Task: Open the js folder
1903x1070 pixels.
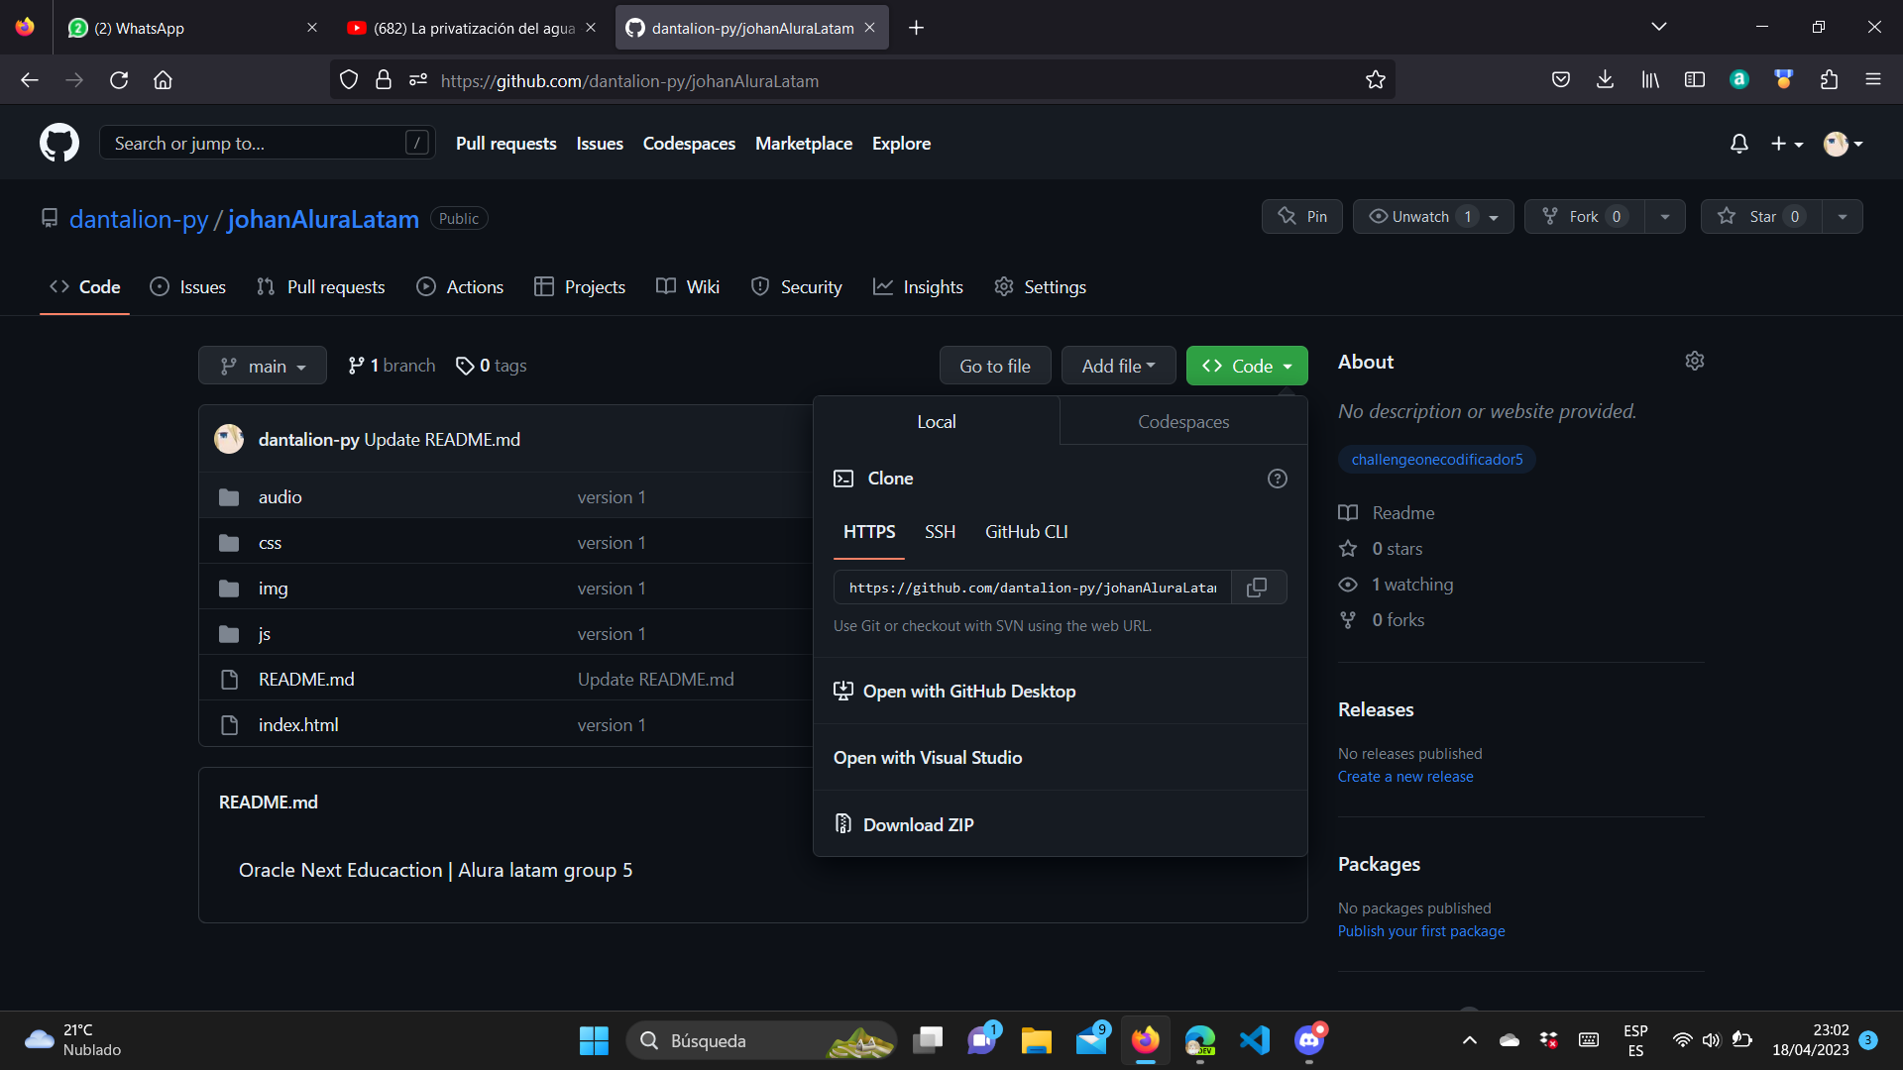Action: pyautogui.click(x=265, y=634)
